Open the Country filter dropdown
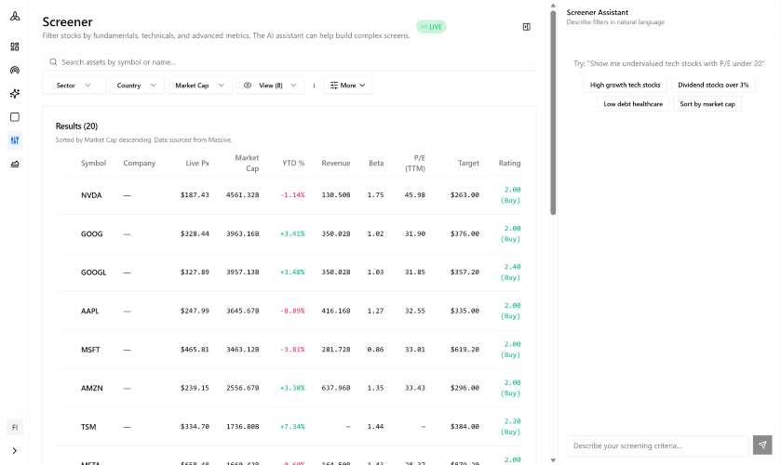Screen dimensions: 781x465 (x=137, y=85)
